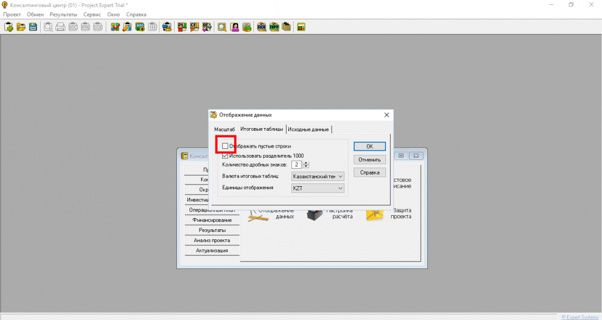Click the New Project toolbar icon
This screenshot has height=320, width=602.
click(9, 27)
